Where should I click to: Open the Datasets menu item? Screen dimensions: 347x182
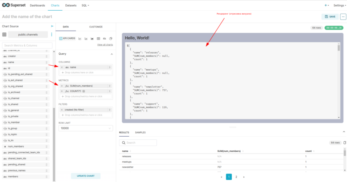click(x=71, y=5)
